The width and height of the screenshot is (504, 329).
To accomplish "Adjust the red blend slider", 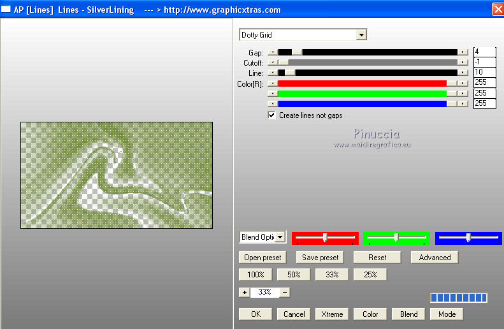I will (x=325, y=238).
